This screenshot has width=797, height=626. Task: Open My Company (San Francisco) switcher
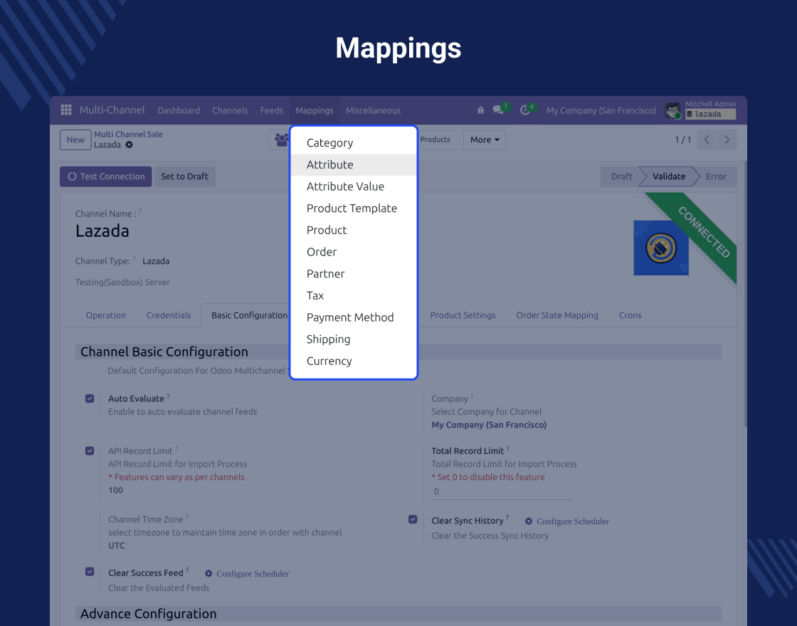pyautogui.click(x=601, y=110)
